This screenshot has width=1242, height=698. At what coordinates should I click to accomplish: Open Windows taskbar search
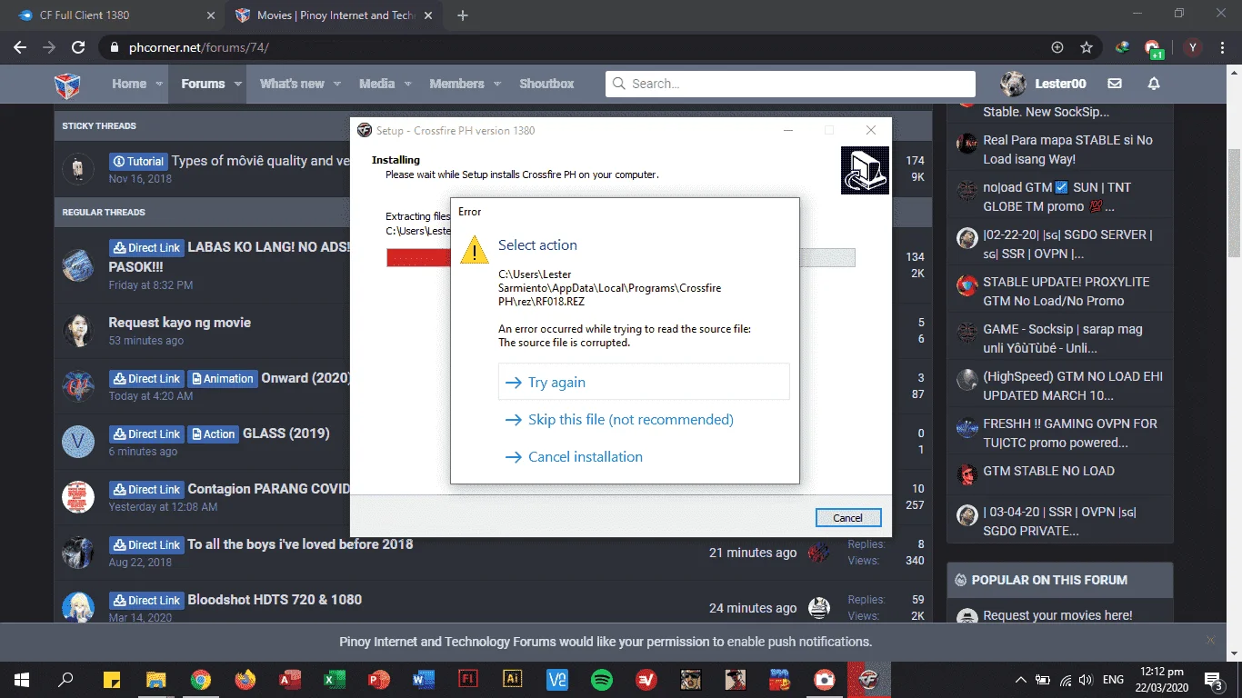coord(65,679)
